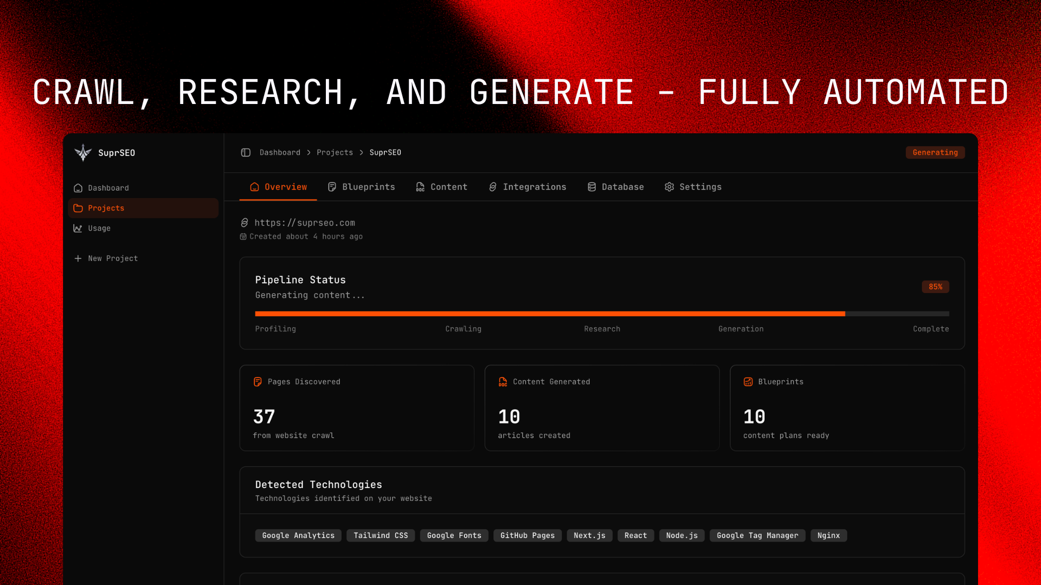Click the SuprSEO logo icon
1041x585 pixels.
pyautogui.click(x=82, y=152)
